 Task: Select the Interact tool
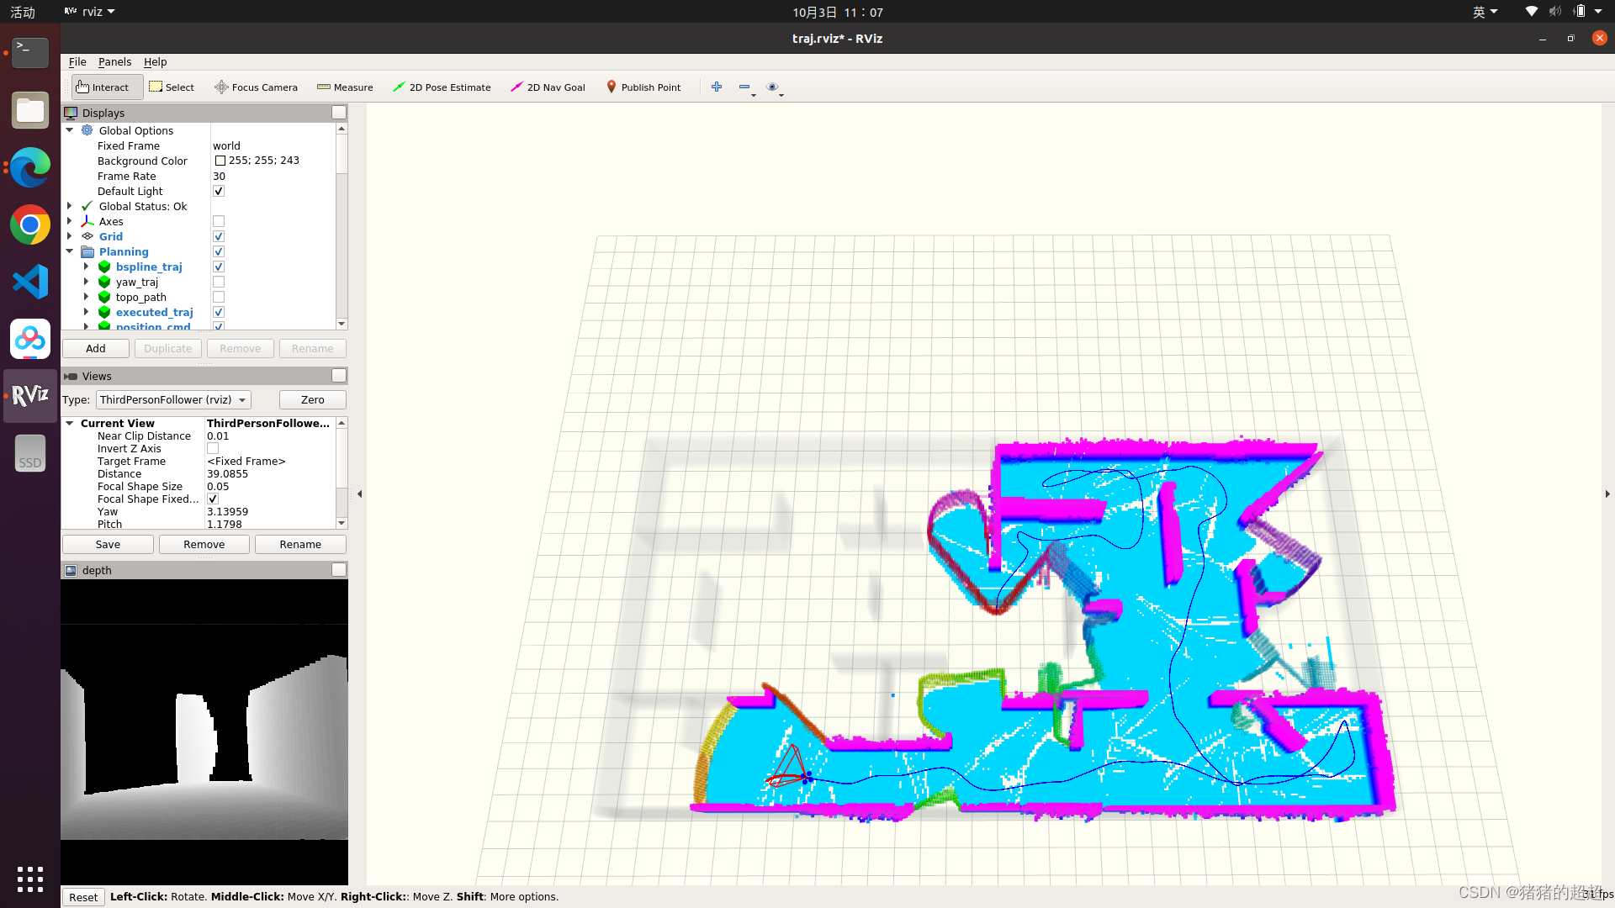click(x=103, y=87)
